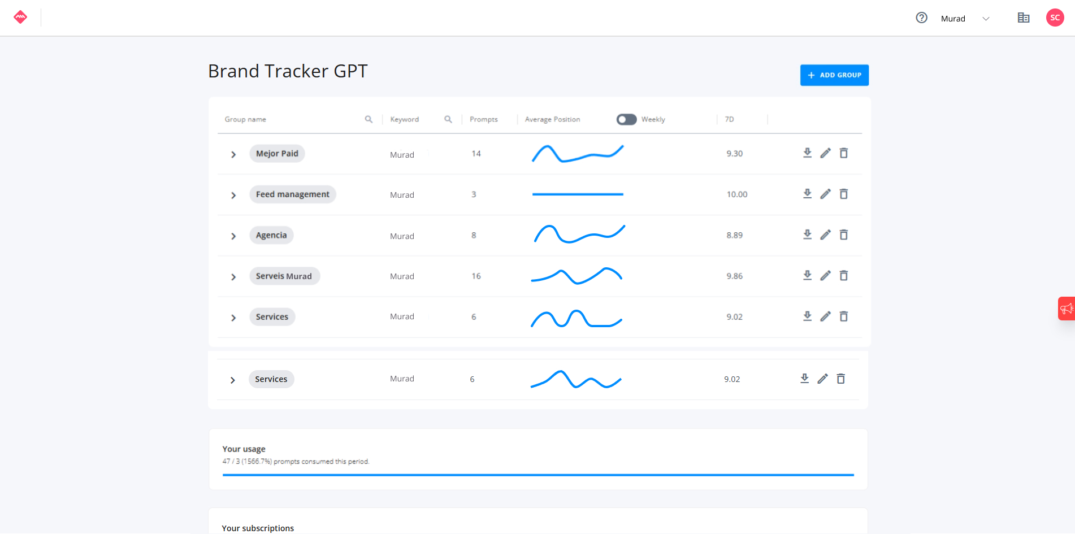
Task: Expand the Mejor Paid group row
Action: tap(233, 154)
